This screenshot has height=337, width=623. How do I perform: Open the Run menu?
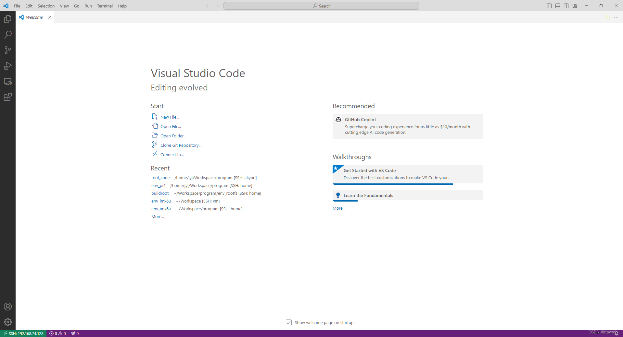tap(88, 6)
